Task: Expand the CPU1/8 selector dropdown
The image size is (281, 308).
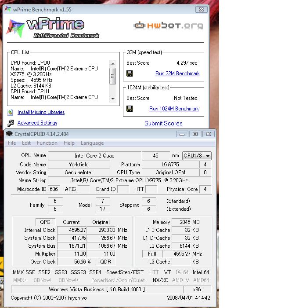Action: (x=197, y=156)
